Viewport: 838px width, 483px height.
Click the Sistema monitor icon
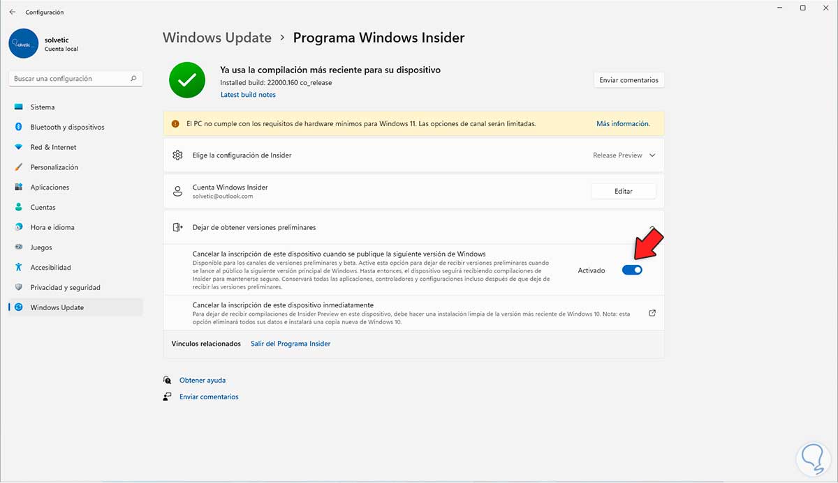[x=18, y=107]
